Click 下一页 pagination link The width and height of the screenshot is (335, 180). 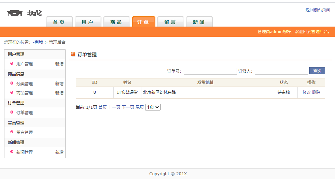[x=128, y=107]
